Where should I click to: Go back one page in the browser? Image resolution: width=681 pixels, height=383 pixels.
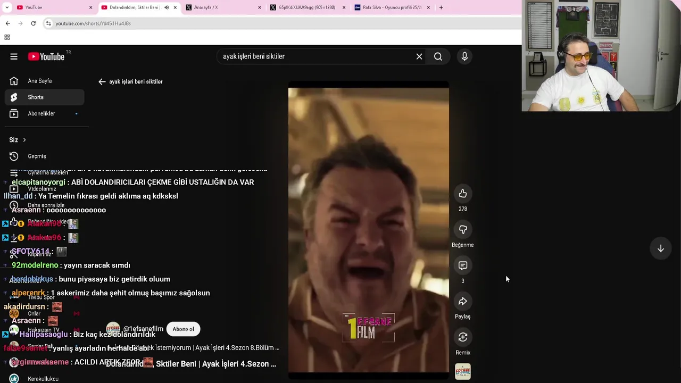pos(7,23)
